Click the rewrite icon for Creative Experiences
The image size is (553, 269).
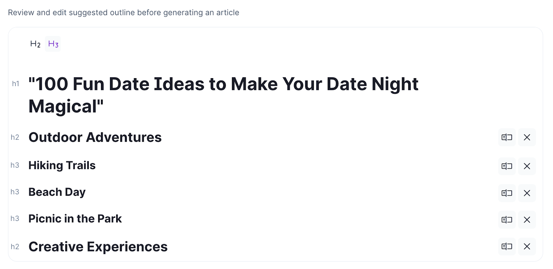pos(507,246)
